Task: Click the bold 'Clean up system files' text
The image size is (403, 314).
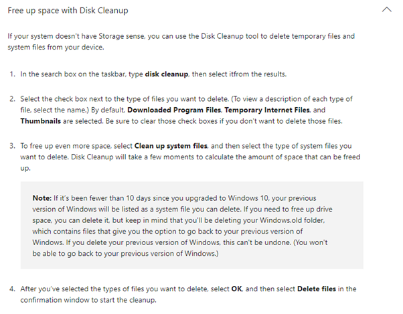Action: [x=171, y=146]
